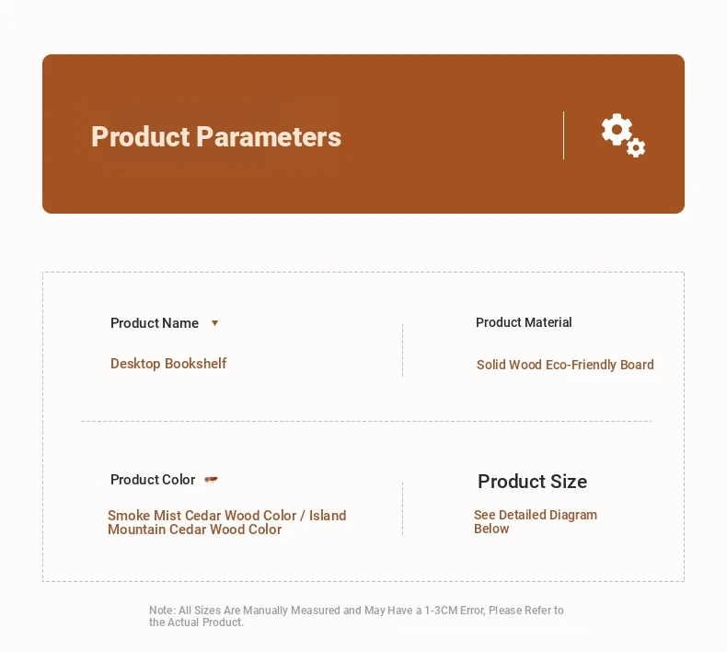Click the Product Name label
This screenshot has width=727, height=652.
pyautogui.click(x=155, y=323)
